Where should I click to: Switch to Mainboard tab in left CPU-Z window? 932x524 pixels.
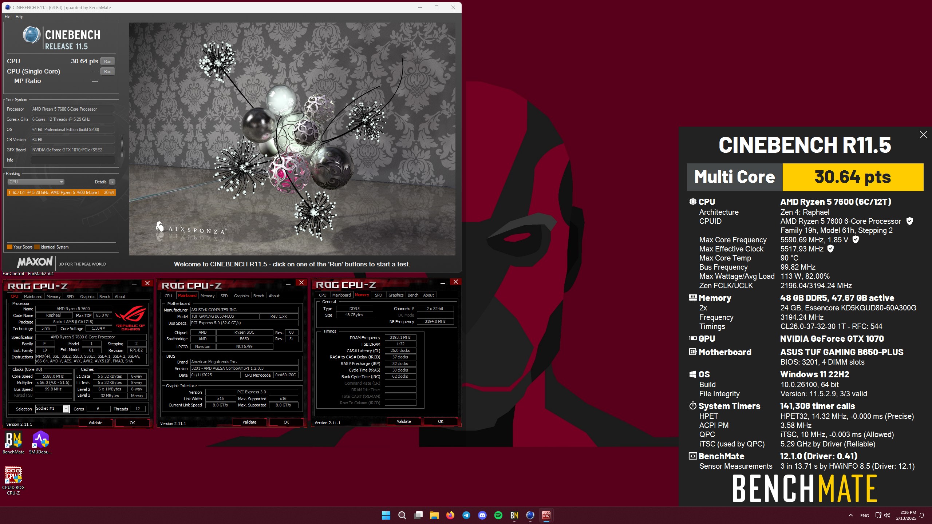(33, 297)
